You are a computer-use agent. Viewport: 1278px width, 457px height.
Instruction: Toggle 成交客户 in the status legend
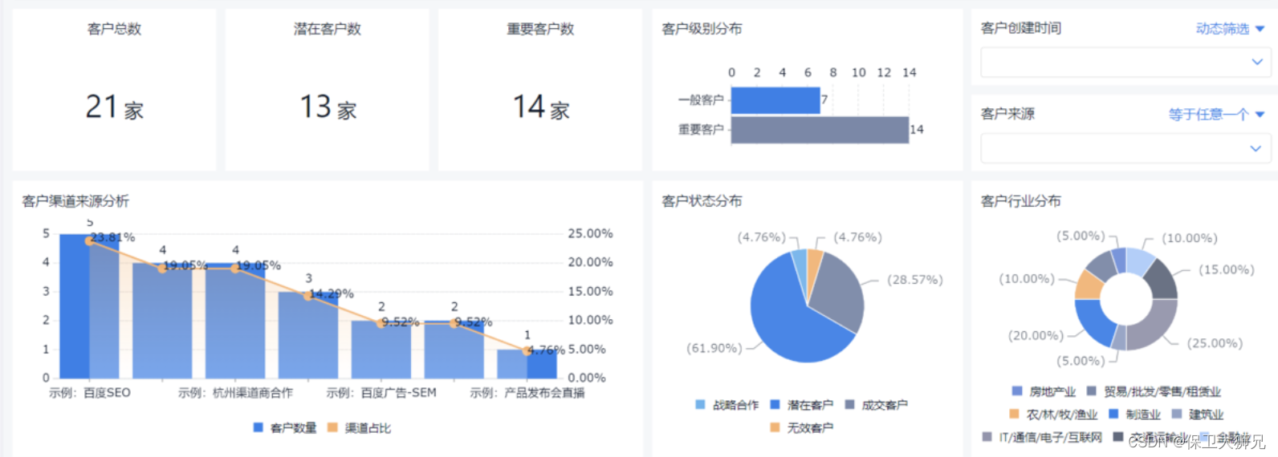876,405
